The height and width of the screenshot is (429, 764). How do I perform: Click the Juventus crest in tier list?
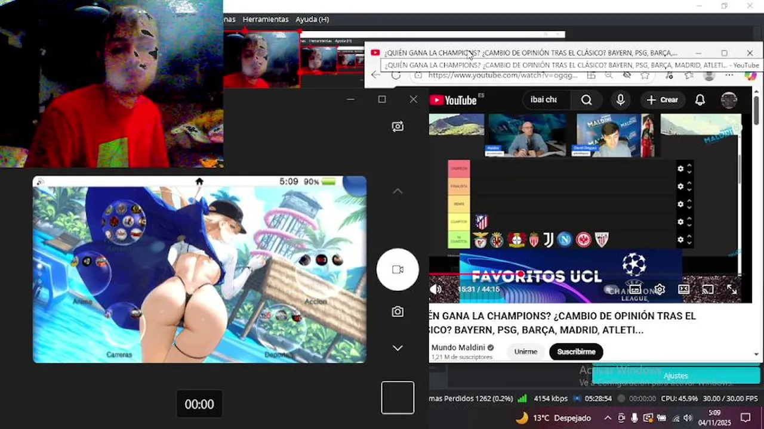549,240
